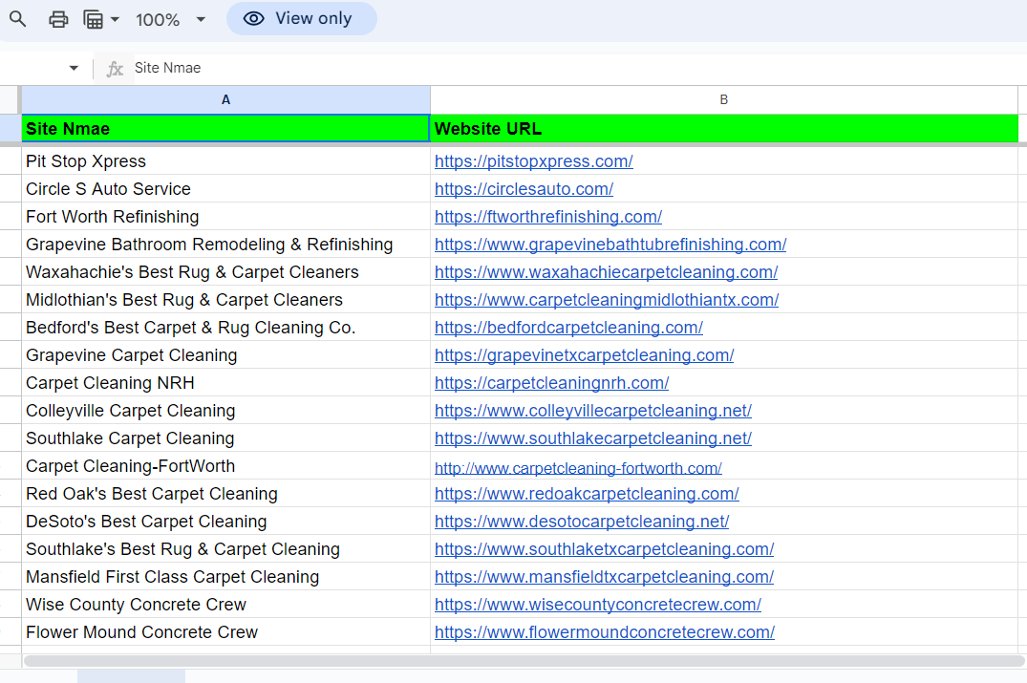Viewport: 1027px width, 683px height.
Task: Select Bedford's Best Carpet & Rug Cleaning Co.
Action: coord(226,328)
